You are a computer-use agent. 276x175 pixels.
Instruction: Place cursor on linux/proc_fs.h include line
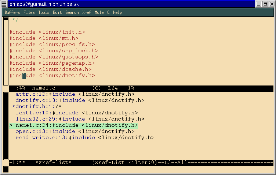[52, 45]
